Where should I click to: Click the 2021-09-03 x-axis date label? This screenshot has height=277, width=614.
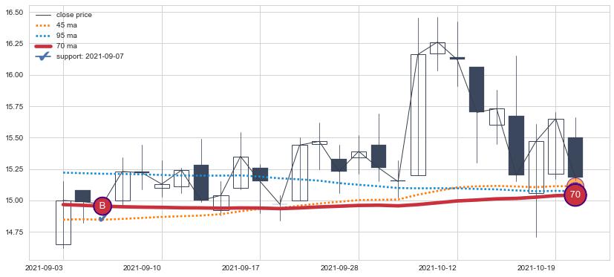pos(43,268)
